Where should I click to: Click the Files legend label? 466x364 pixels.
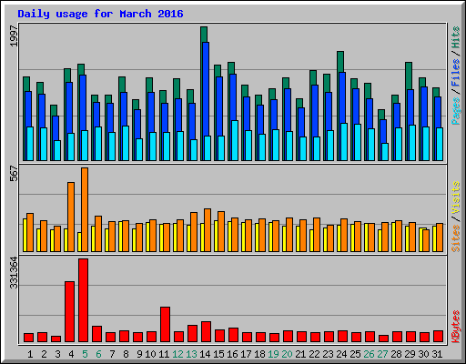point(456,73)
